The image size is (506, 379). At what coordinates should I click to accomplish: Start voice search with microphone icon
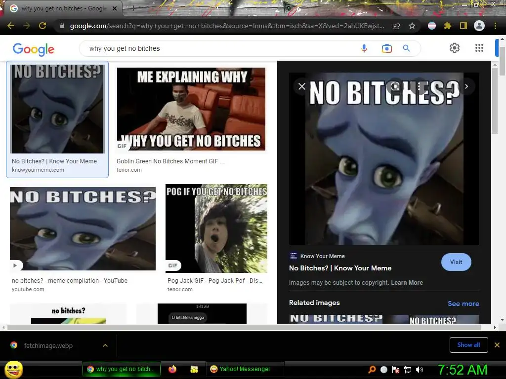click(364, 48)
